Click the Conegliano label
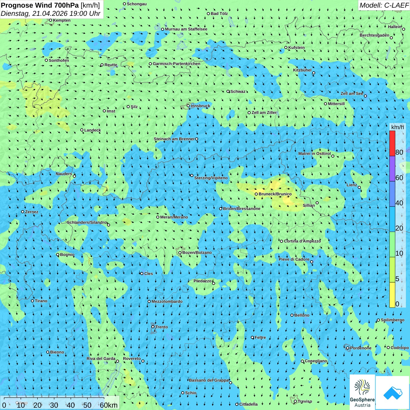Viewport: 410px width, 410px height. coord(316,361)
